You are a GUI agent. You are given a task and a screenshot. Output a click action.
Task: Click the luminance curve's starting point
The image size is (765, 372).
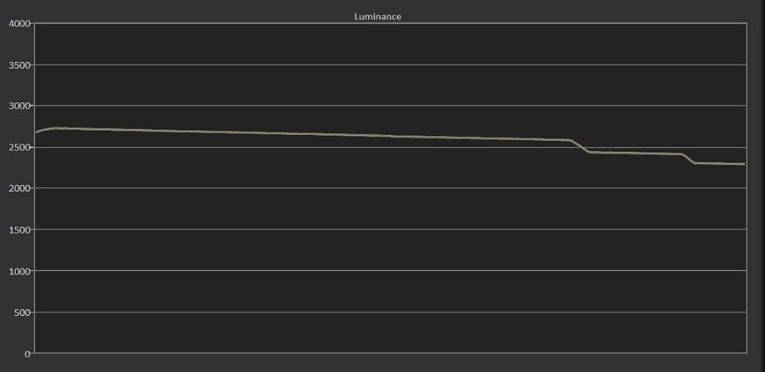coord(36,132)
